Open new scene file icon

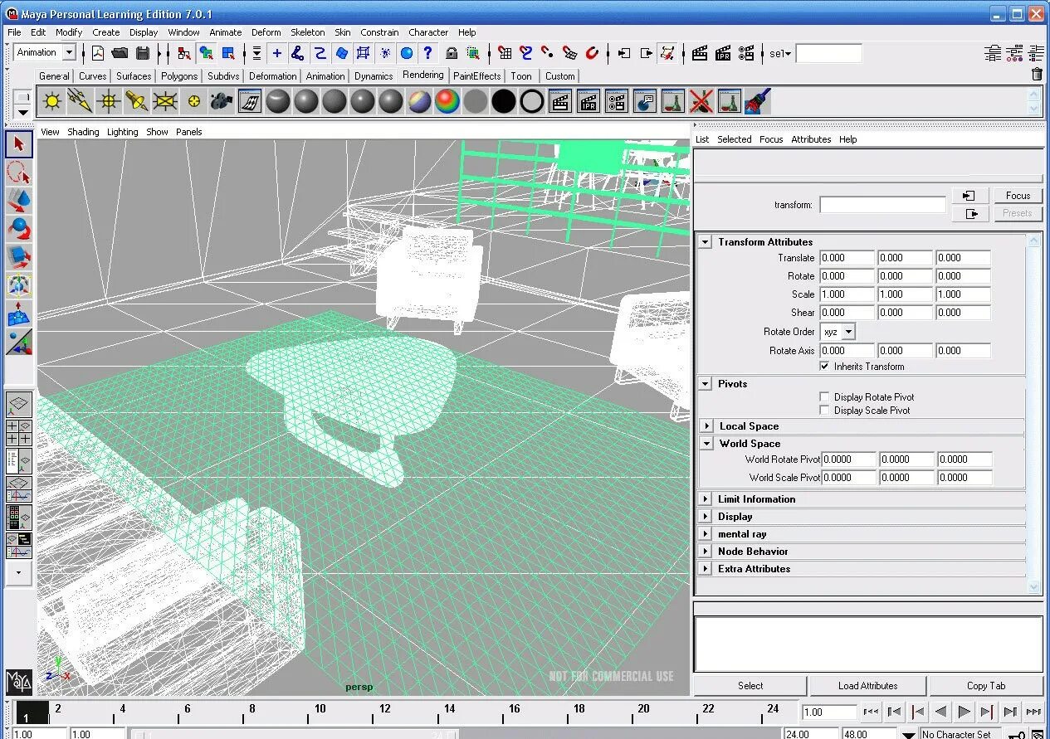tap(97, 53)
